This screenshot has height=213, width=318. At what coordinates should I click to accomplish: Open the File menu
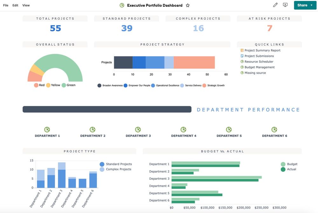(x=6, y=5)
